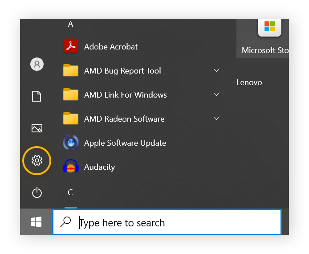Screen dimensions: 309x254
Task: Click the AMD Bug Report Tool folder icon
Action: tap(71, 70)
